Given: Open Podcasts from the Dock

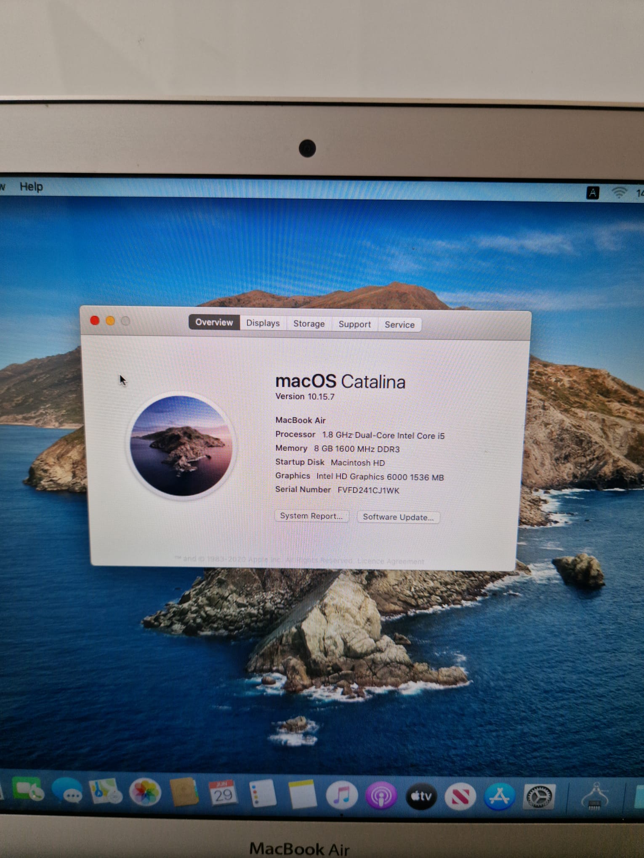Looking at the screenshot, I should tap(381, 795).
